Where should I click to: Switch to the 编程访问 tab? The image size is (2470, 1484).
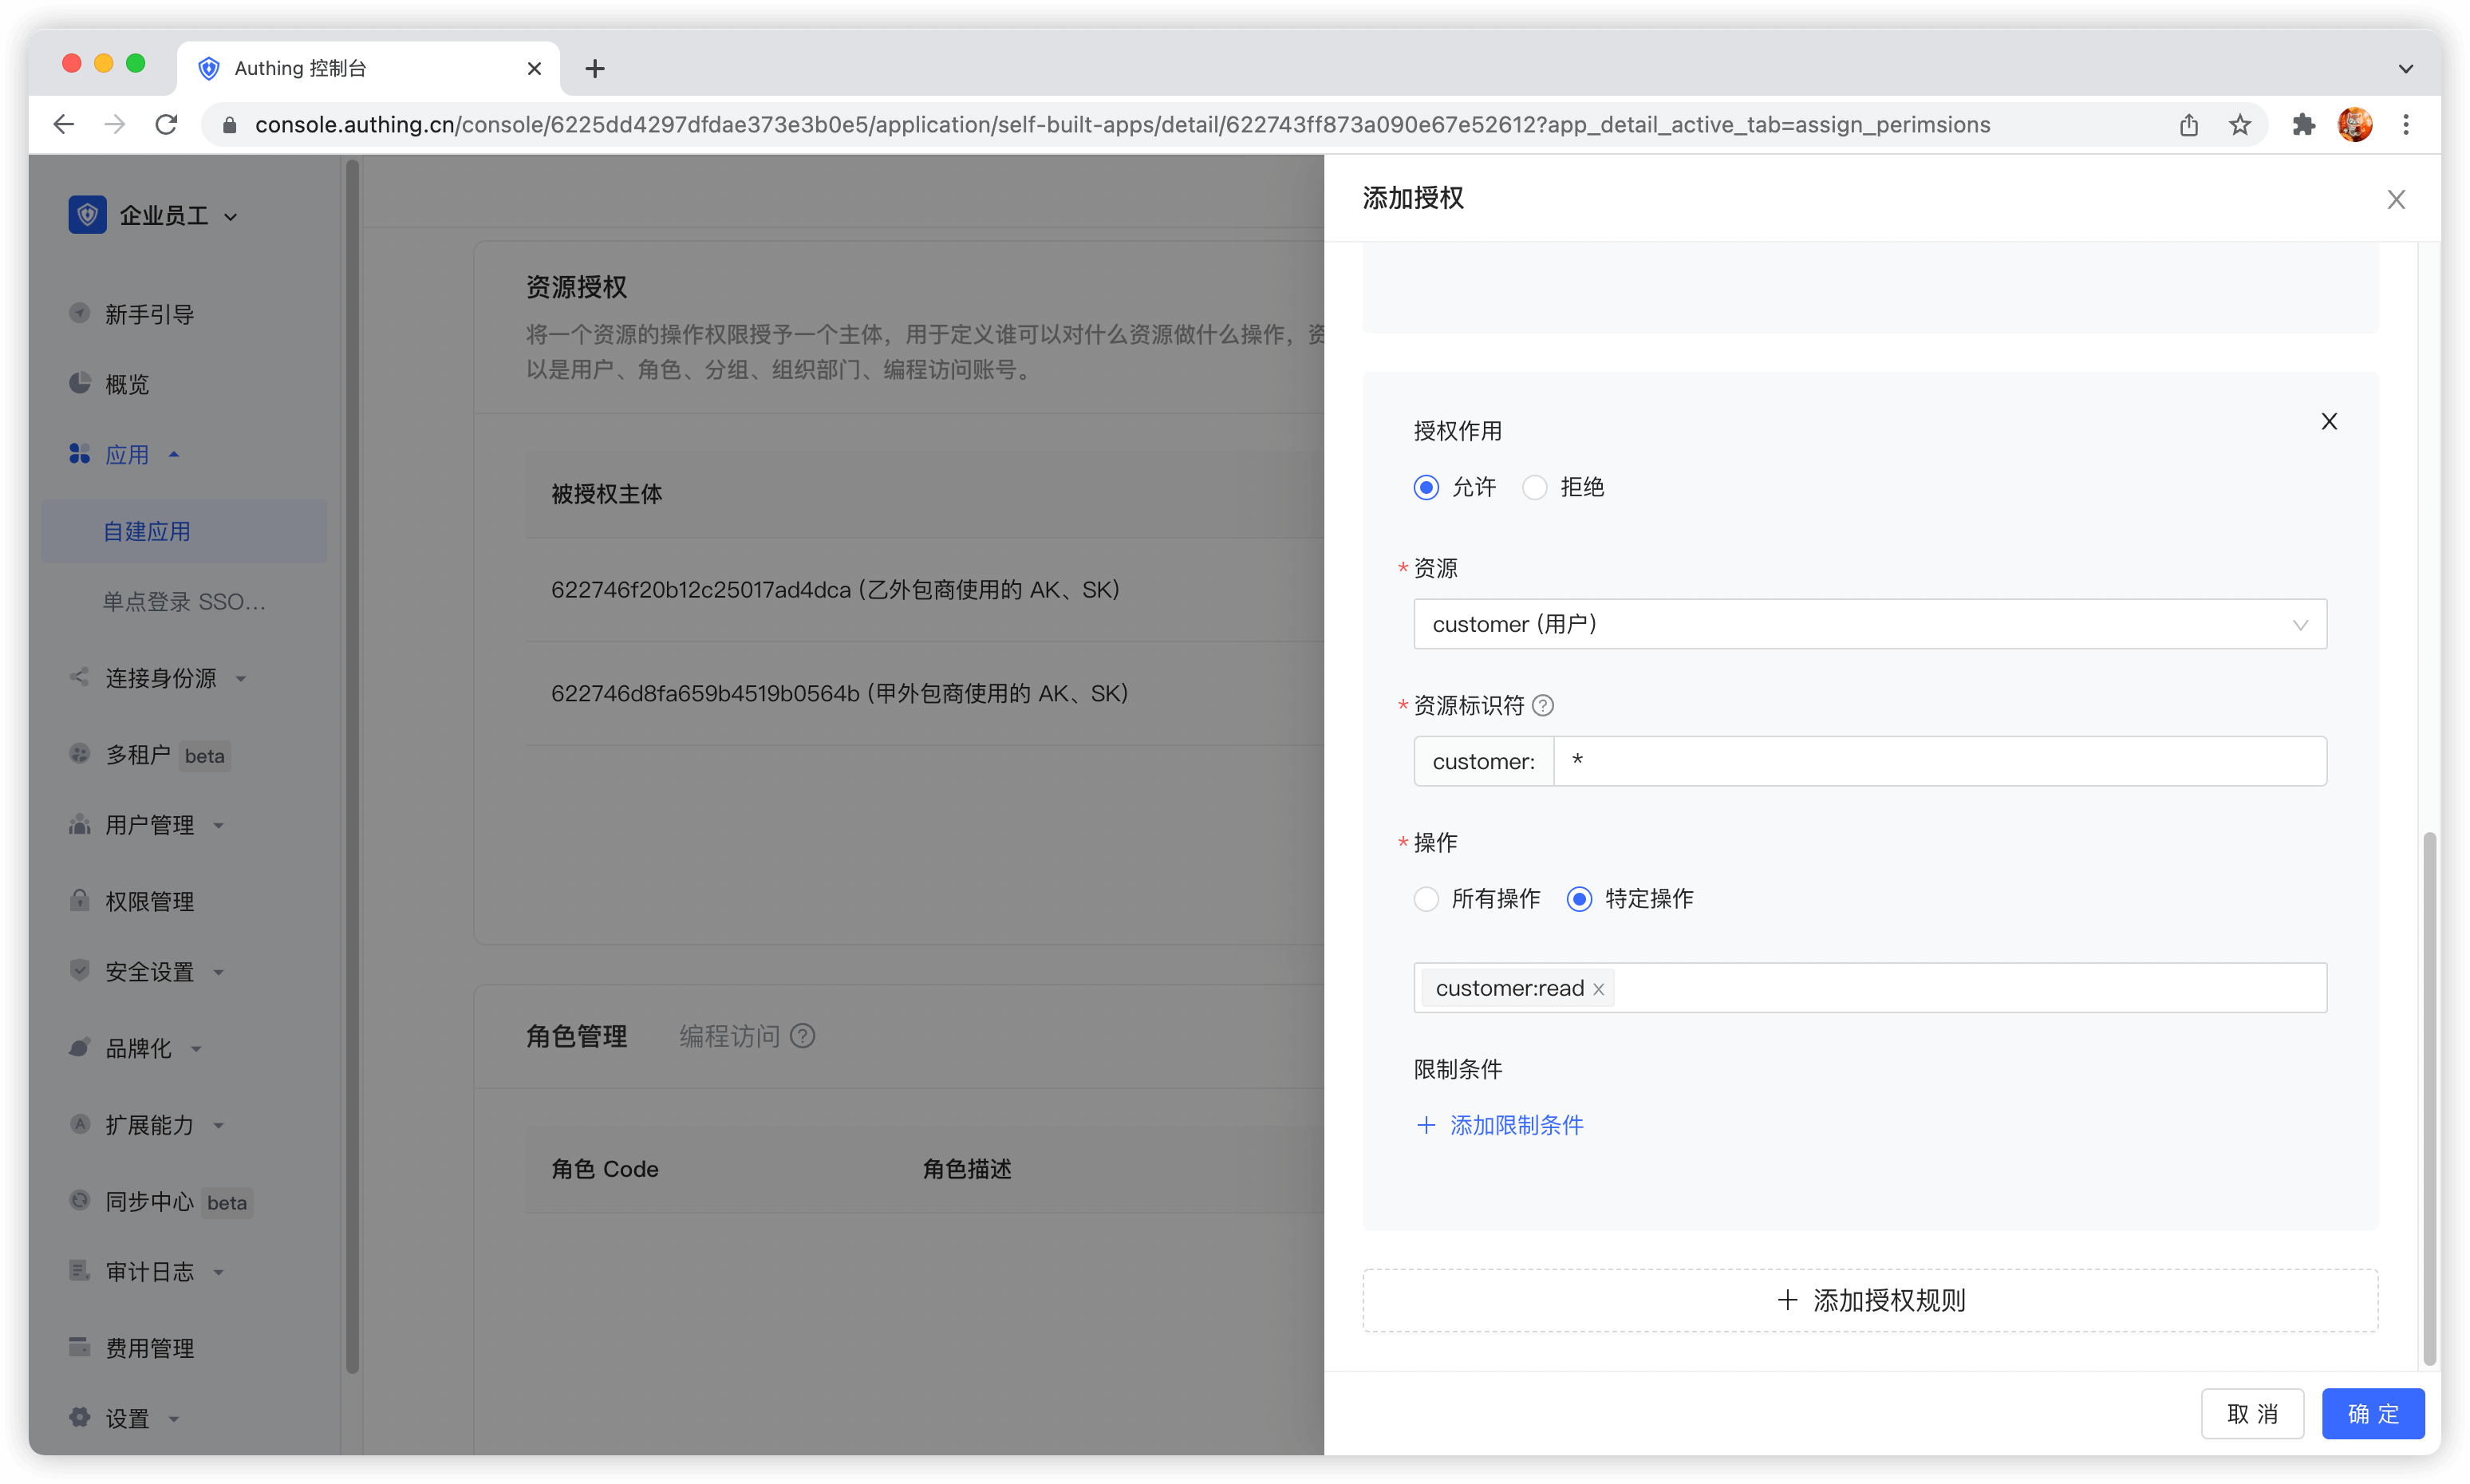pyautogui.click(x=729, y=1036)
